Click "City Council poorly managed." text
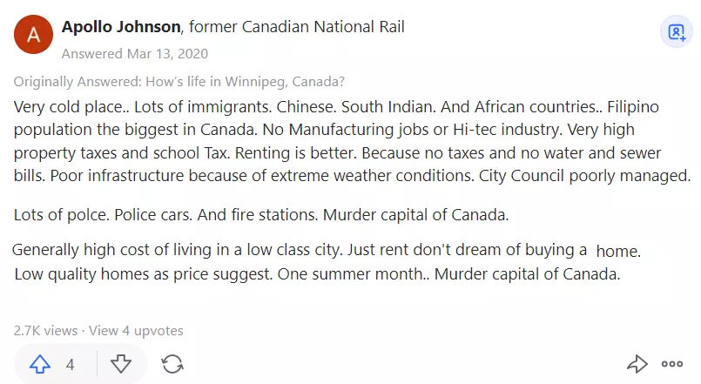701x384 pixels. [x=585, y=176]
